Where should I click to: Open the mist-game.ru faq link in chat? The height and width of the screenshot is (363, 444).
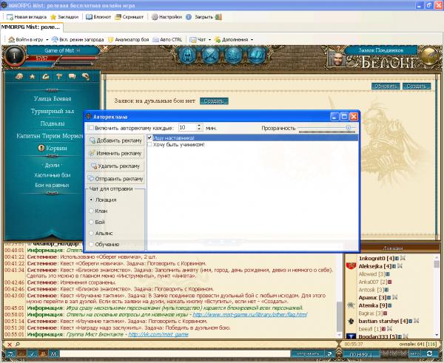click(x=250, y=315)
